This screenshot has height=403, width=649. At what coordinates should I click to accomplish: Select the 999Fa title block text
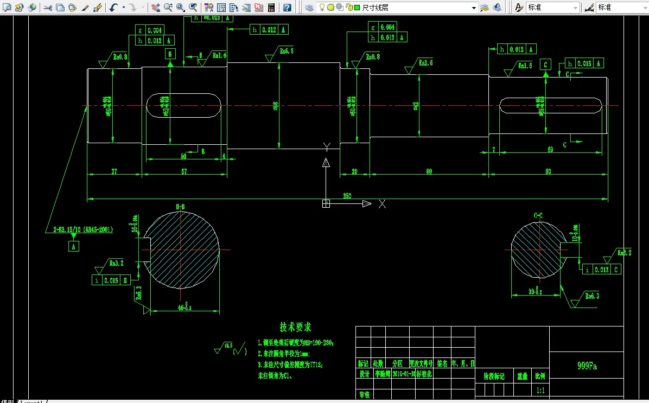587,366
